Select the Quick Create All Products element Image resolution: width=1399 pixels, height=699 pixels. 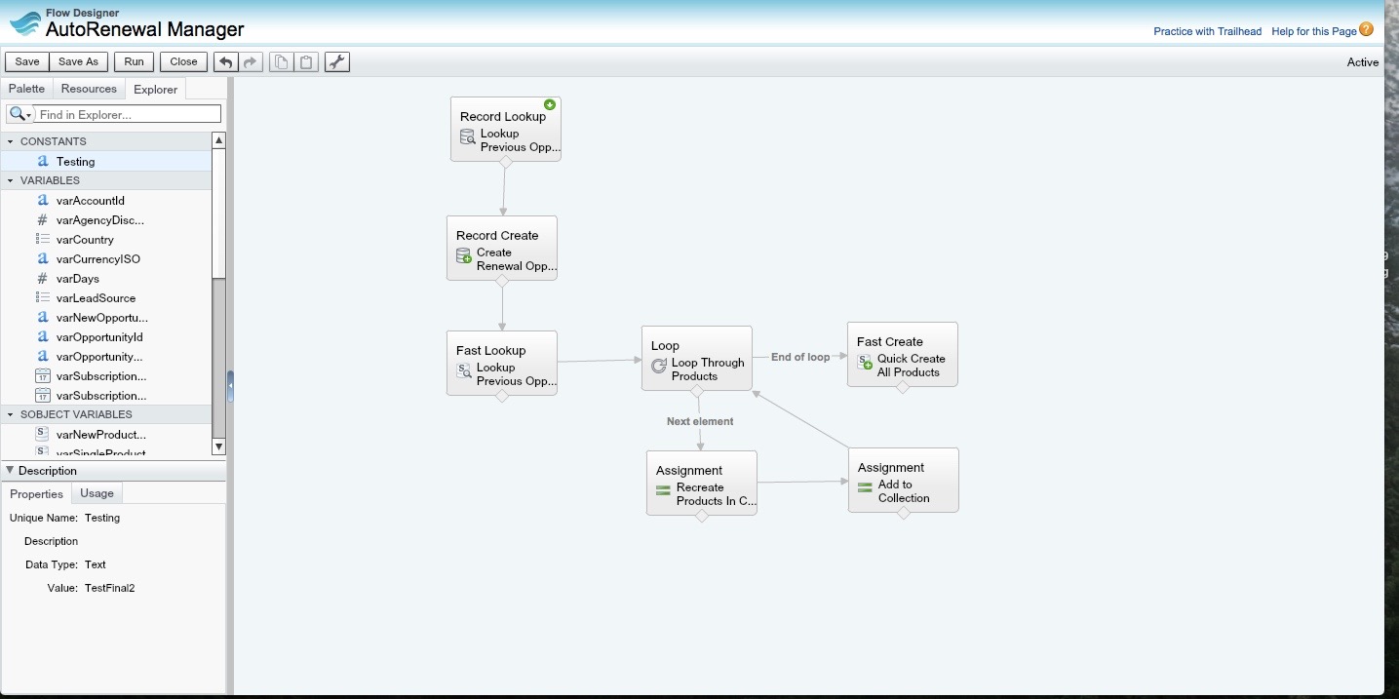pyautogui.click(x=902, y=354)
